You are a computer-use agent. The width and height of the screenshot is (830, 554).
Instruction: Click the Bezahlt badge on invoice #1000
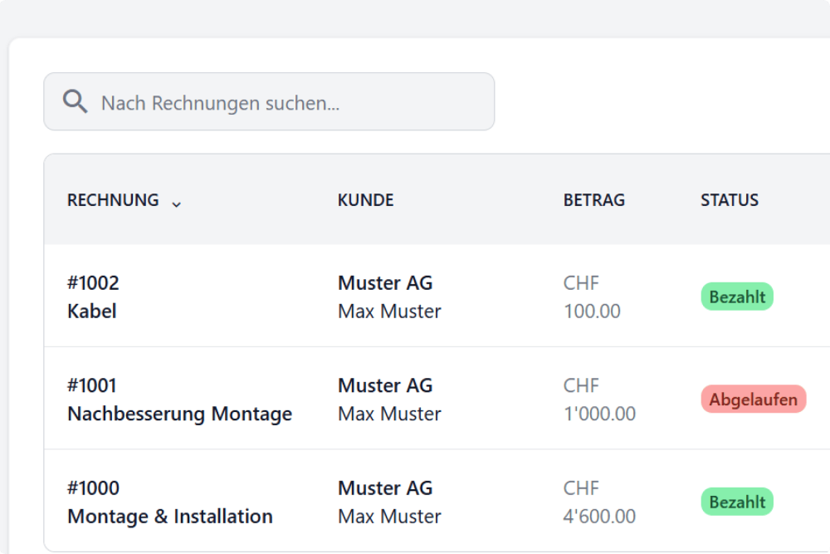pos(736,502)
